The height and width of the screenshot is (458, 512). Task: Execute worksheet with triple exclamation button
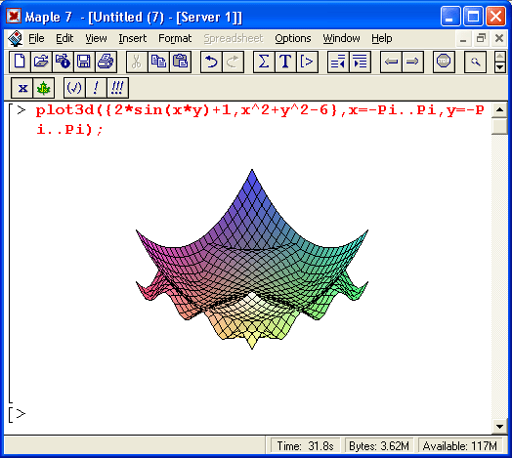tap(117, 88)
